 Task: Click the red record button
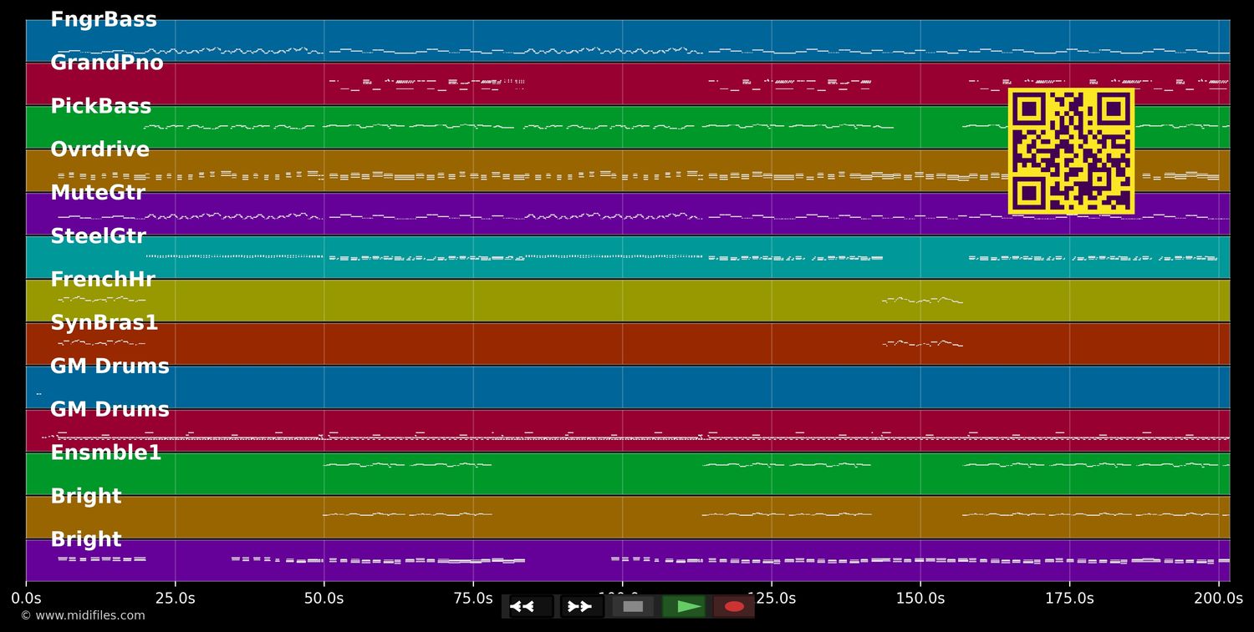tap(734, 606)
